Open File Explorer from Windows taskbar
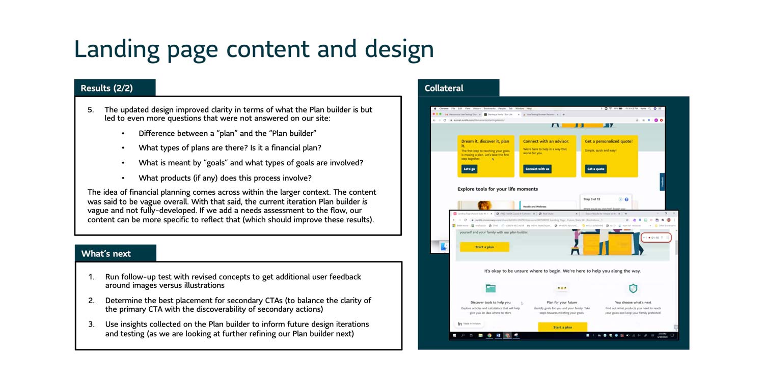764x384 pixels. (480, 335)
